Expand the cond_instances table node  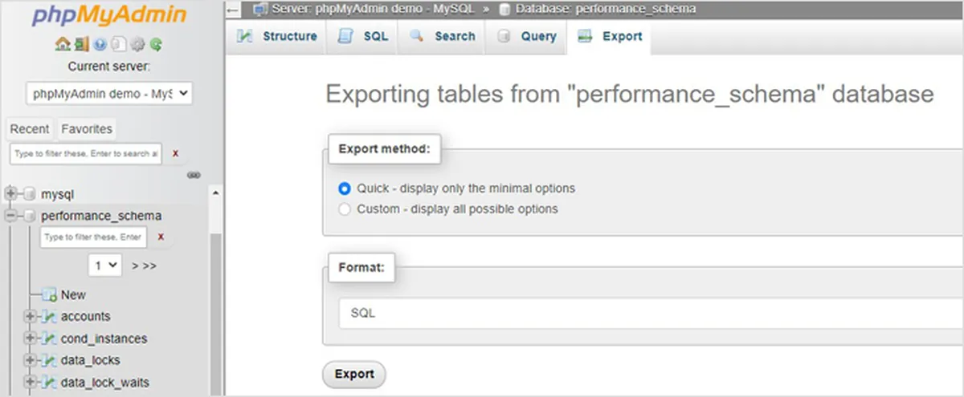[31, 338]
